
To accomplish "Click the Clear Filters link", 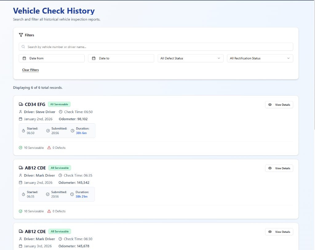I will pos(30,70).
